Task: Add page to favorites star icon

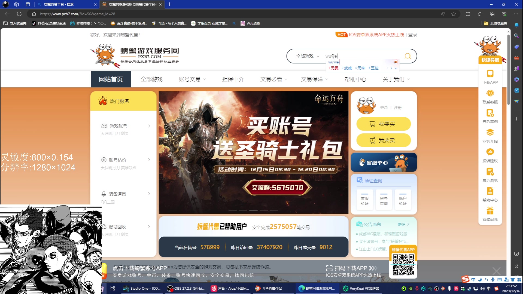Action: (x=454, y=14)
